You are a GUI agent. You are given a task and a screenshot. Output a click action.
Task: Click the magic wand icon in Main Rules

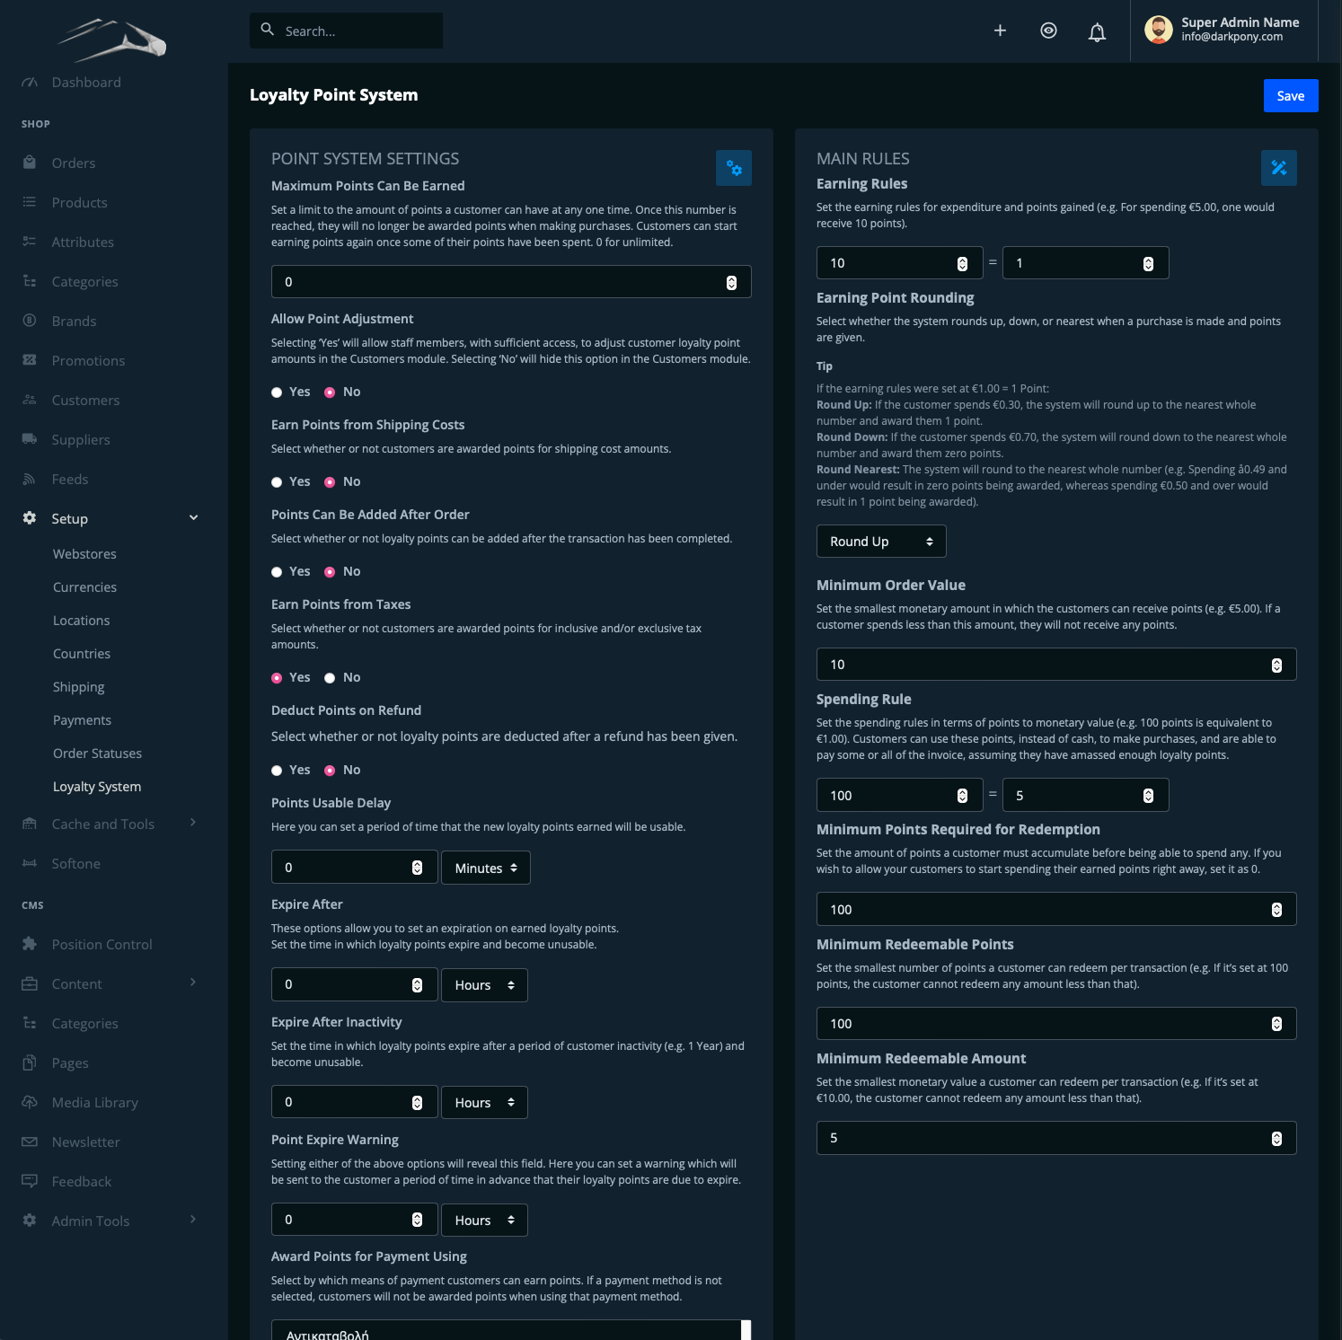pos(1278,168)
